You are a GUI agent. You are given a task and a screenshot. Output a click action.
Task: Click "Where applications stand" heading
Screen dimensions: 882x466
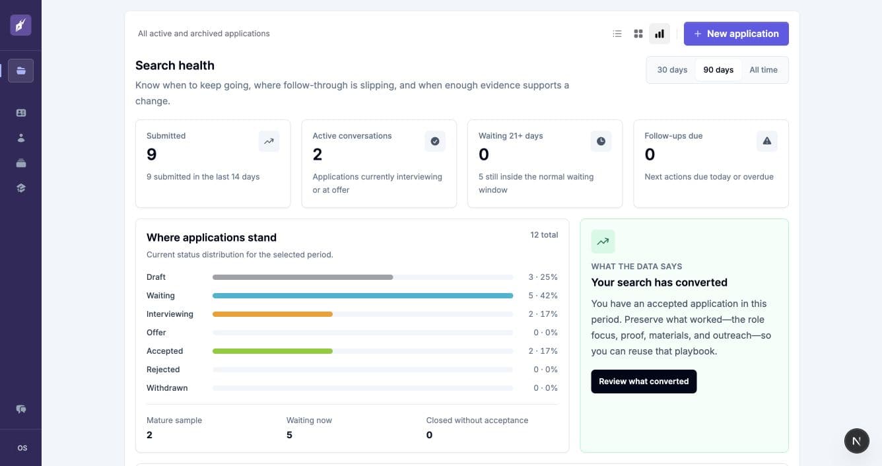(x=211, y=238)
